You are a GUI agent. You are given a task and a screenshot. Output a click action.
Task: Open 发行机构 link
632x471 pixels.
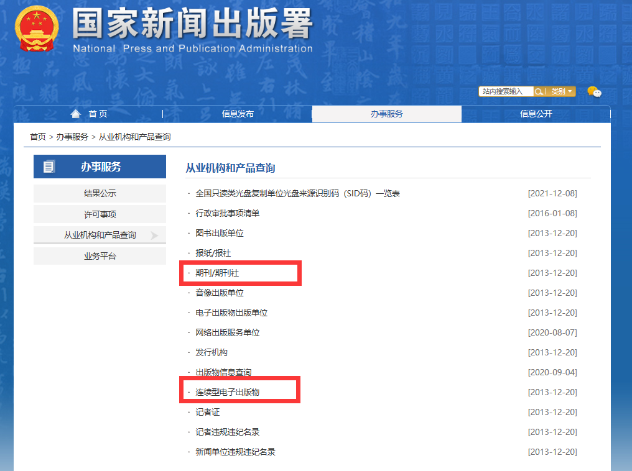click(211, 353)
